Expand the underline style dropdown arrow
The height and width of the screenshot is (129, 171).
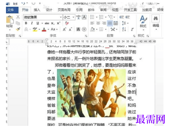(42, 23)
